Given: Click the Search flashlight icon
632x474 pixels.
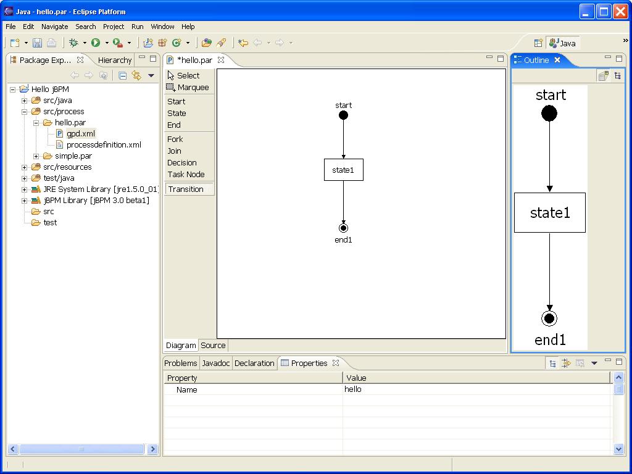Looking at the screenshot, I should [221, 43].
